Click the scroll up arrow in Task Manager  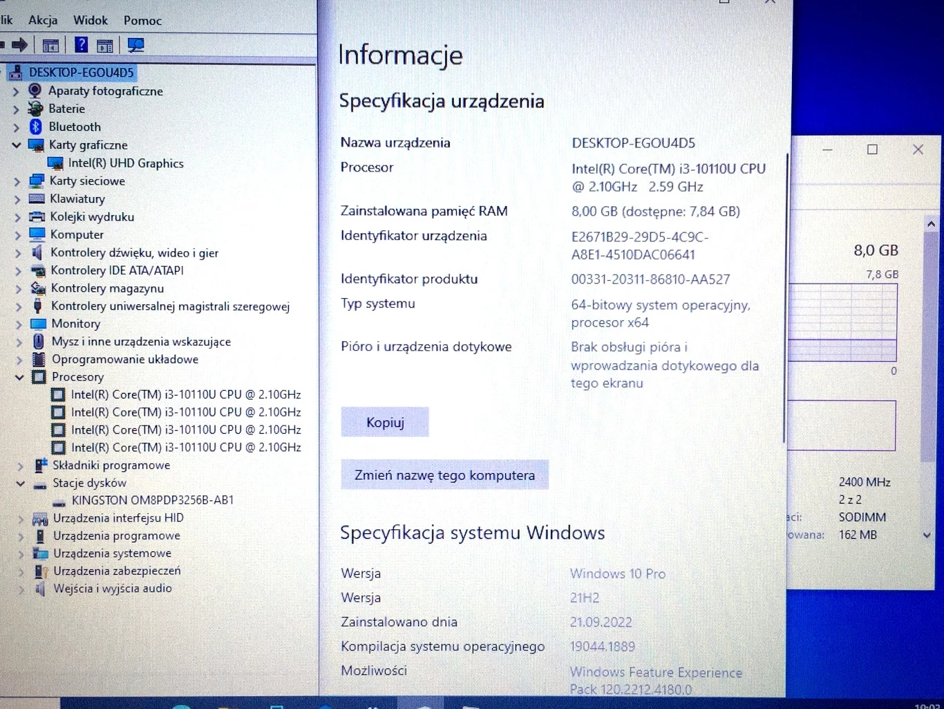coord(931,224)
